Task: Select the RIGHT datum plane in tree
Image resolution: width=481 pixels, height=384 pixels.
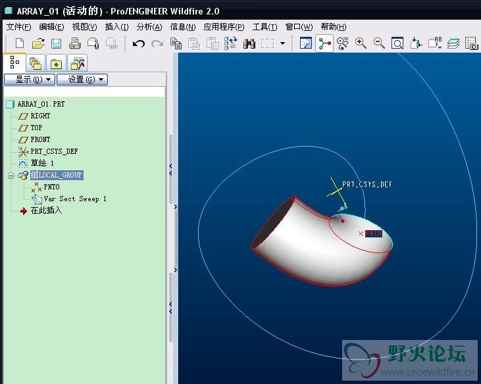Action: [40, 116]
